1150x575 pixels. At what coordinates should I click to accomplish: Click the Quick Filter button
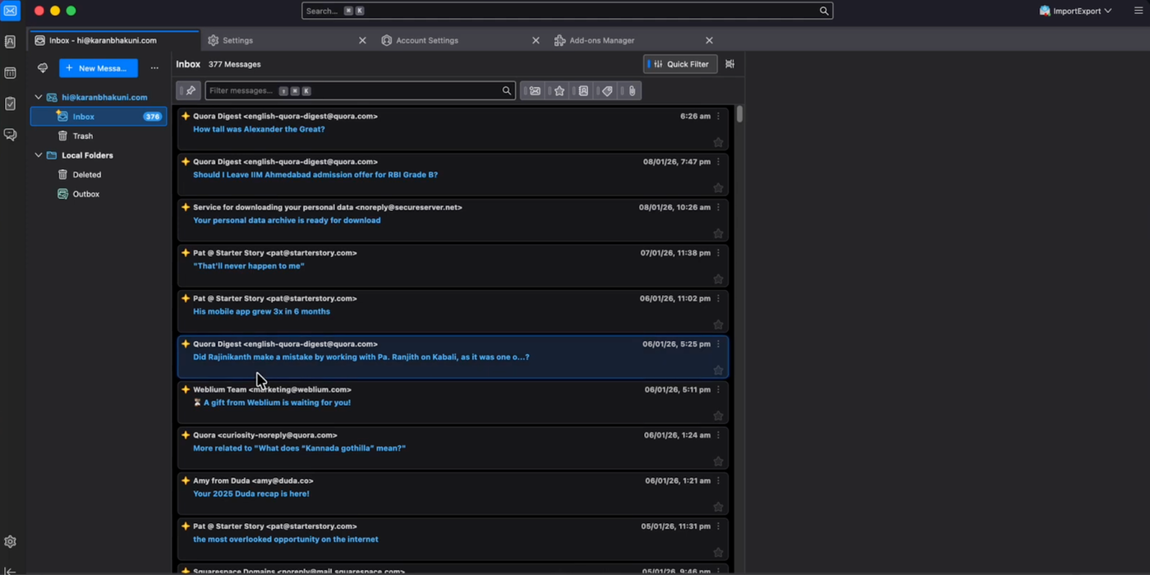(681, 64)
